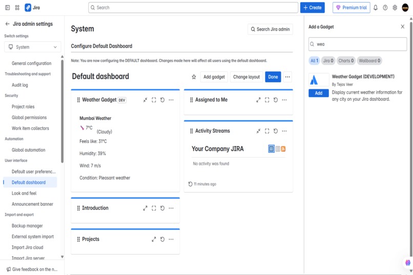Switch Activity Streams to full view

(271, 149)
